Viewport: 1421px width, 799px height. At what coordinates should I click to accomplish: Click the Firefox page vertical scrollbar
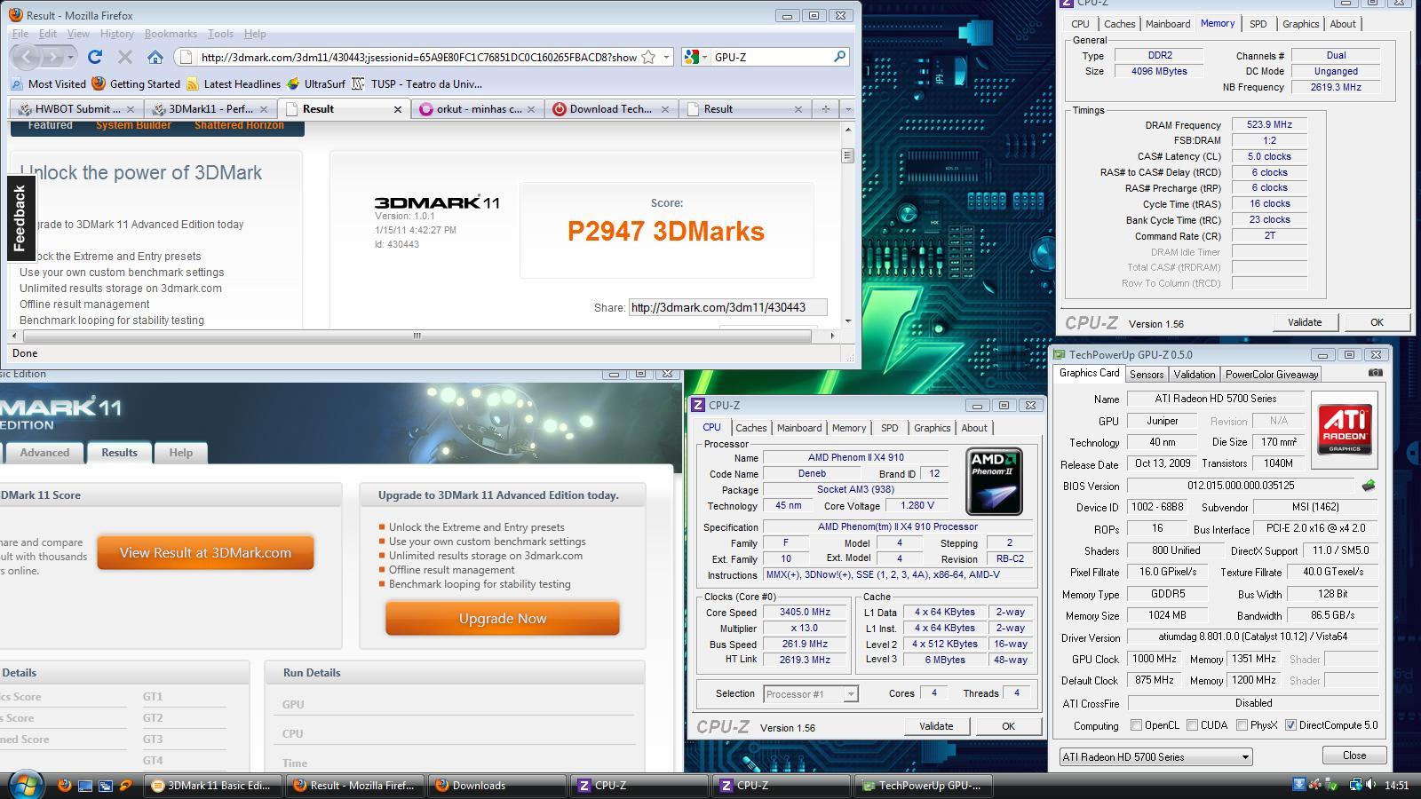[847, 225]
